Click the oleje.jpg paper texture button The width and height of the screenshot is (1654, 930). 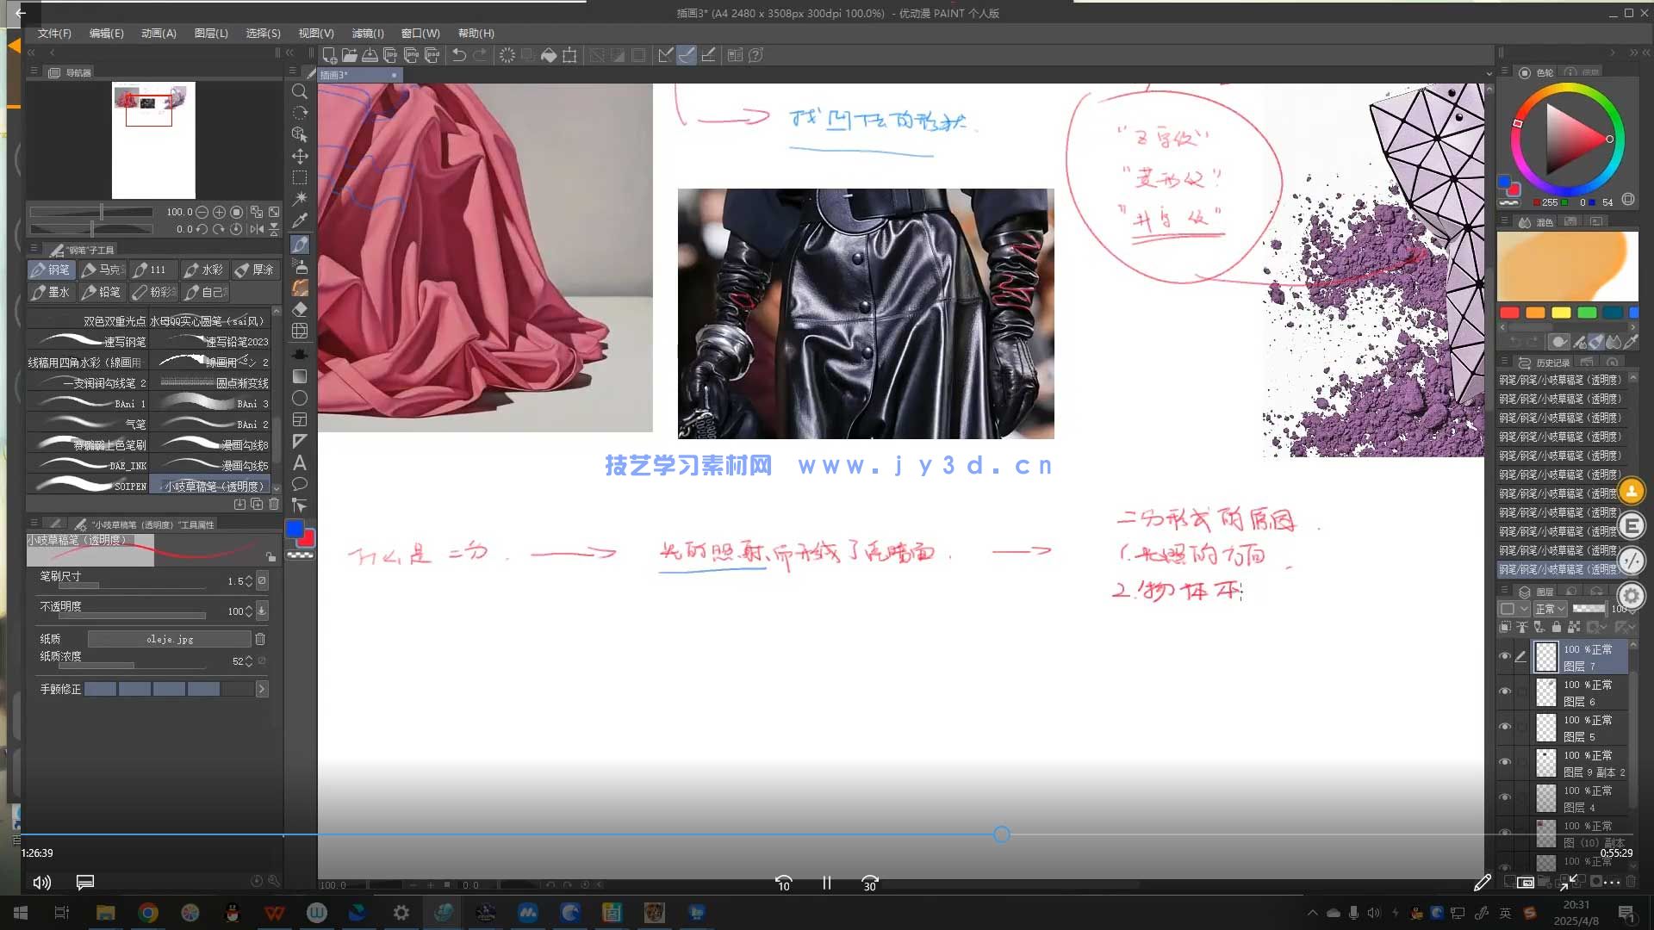pos(169,638)
